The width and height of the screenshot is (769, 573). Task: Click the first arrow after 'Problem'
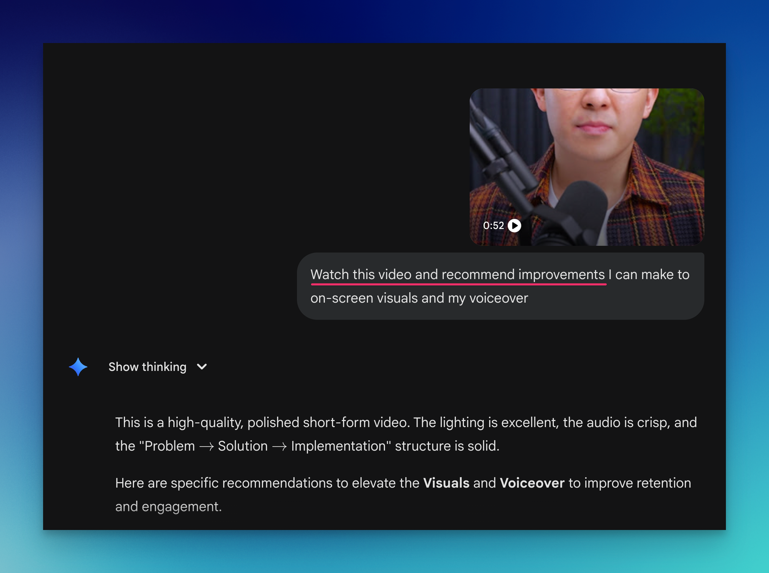(206, 446)
